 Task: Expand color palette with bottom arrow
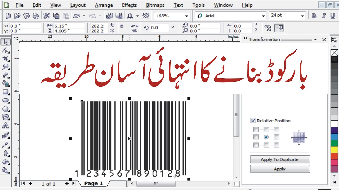point(334,182)
